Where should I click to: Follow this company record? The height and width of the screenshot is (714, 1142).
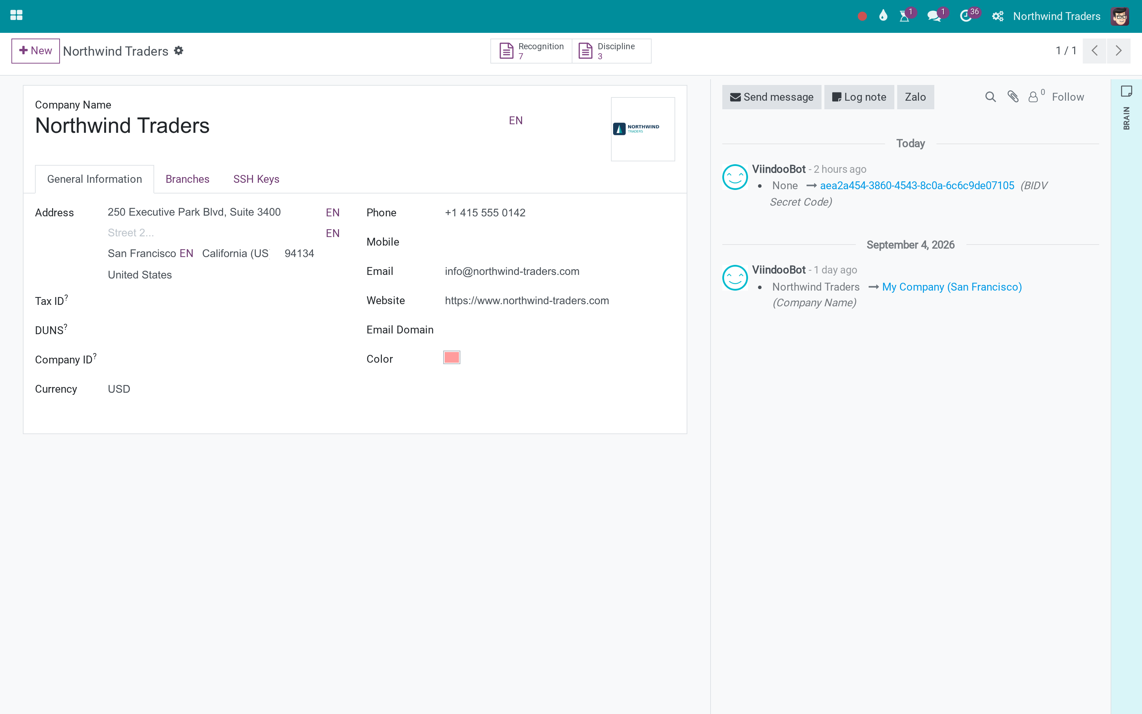pyautogui.click(x=1067, y=97)
